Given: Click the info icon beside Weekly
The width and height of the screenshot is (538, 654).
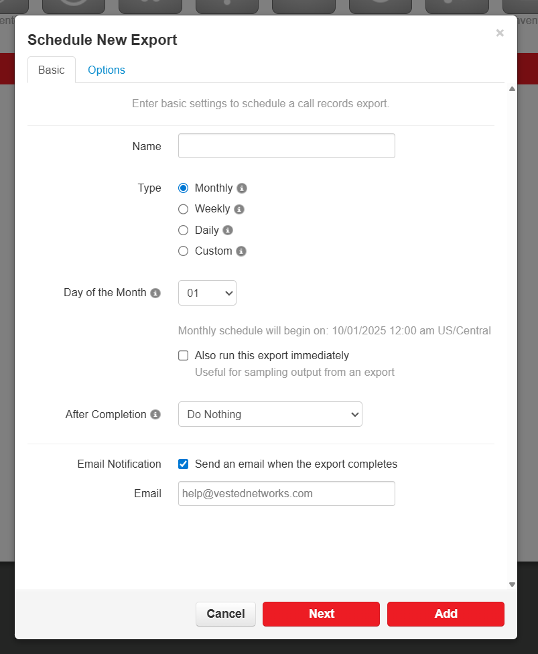Looking at the screenshot, I should click(239, 209).
